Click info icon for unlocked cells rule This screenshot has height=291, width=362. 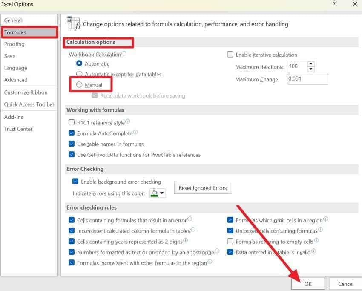(321, 229)
